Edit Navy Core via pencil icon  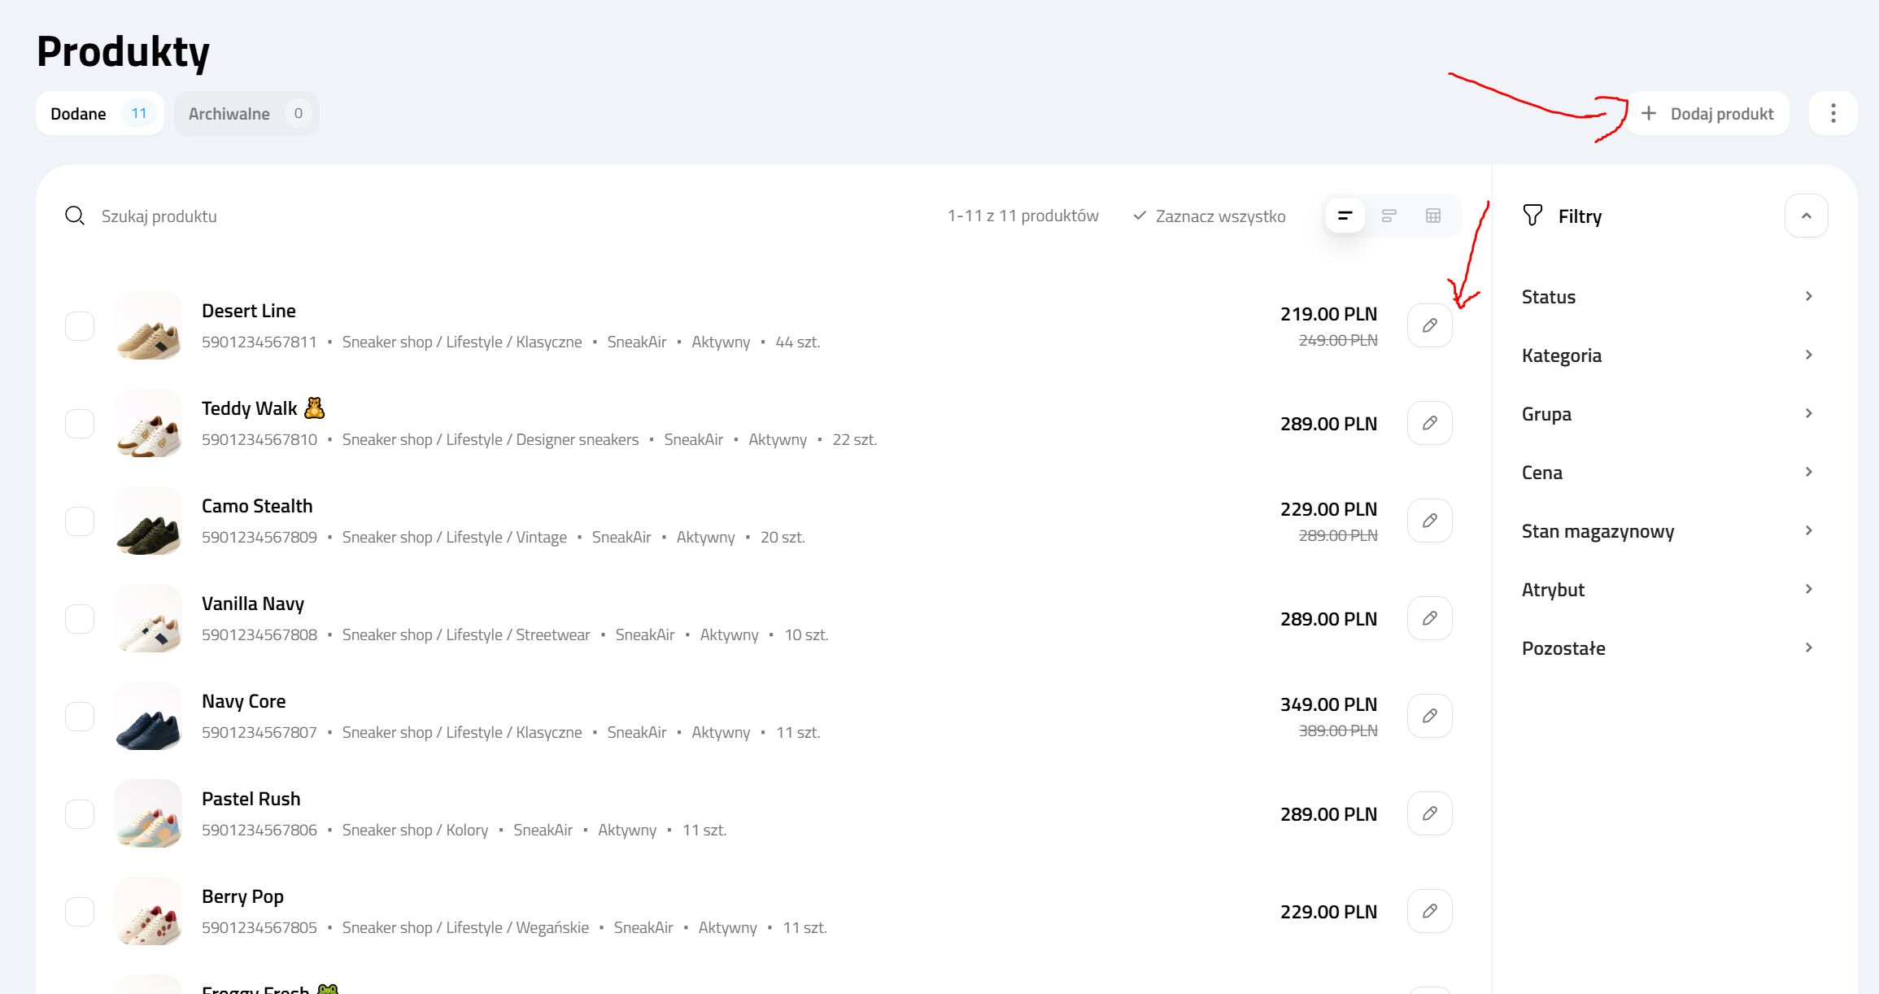[1429, 715]
